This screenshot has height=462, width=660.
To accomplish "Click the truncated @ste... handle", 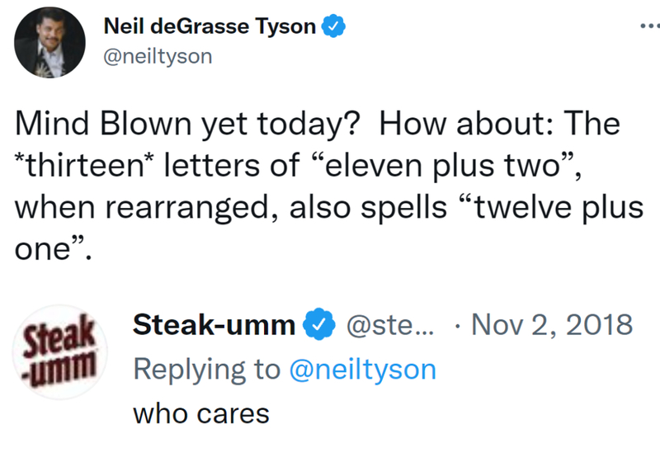I will click(x=389, y=325).
